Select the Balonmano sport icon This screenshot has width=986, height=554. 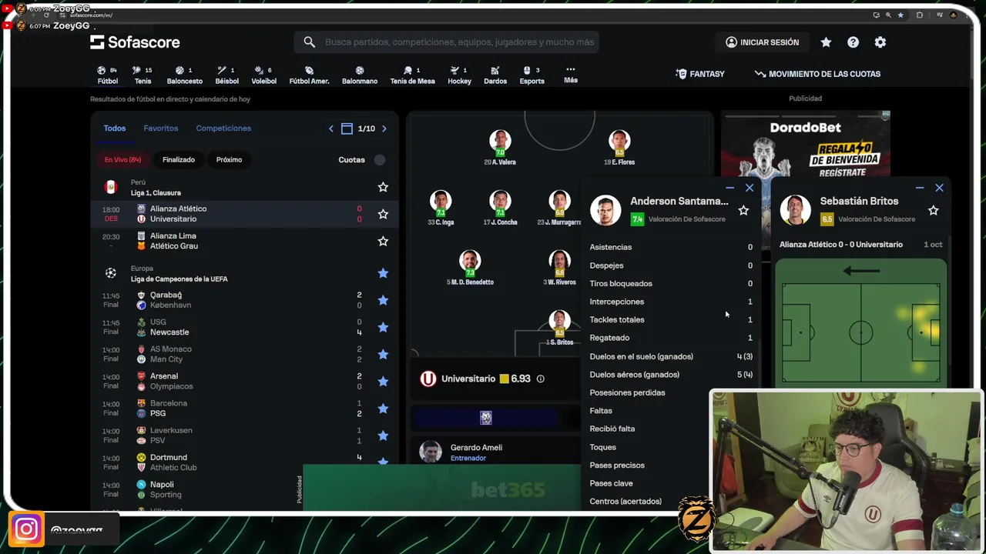360,75
